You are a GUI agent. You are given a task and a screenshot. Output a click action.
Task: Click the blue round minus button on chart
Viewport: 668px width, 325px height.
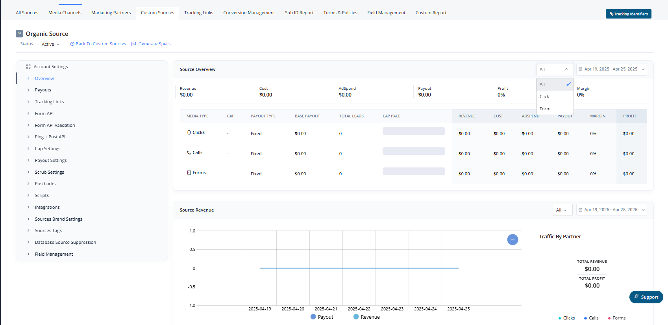[513, 240]
